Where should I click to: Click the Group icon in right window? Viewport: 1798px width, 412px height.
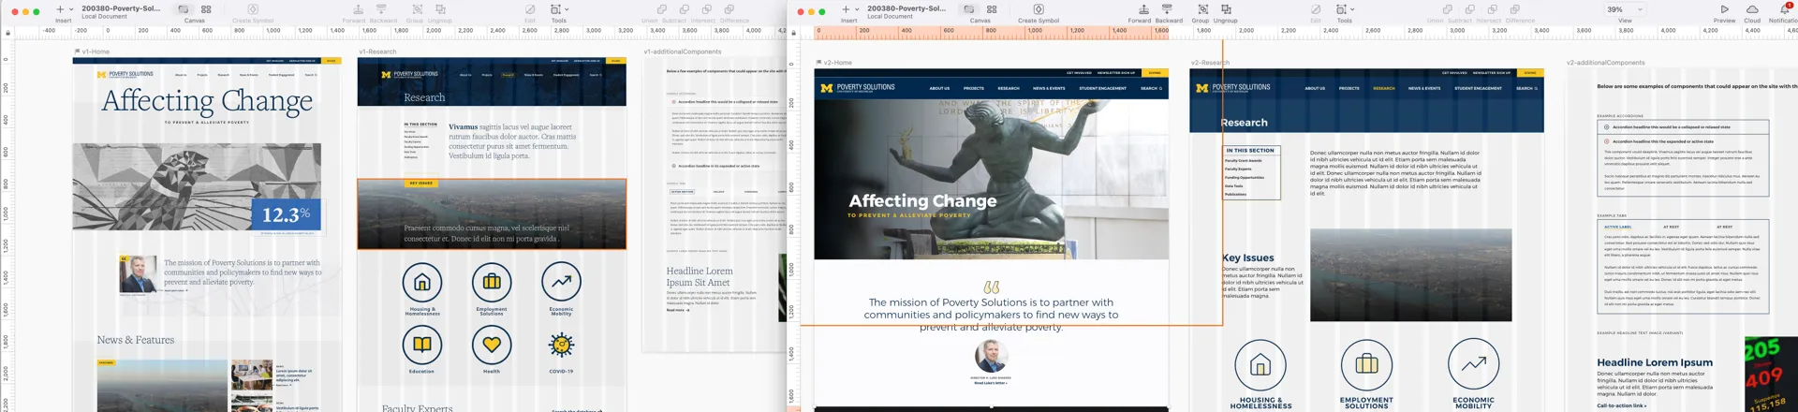pos(1202,9)
